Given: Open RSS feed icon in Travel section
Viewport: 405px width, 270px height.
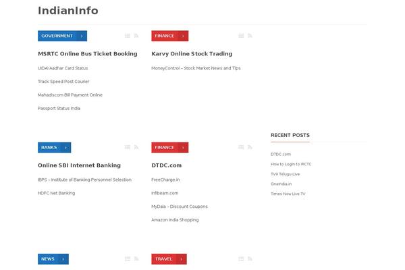Looking at the screenshot, I should tap(250, 259).
